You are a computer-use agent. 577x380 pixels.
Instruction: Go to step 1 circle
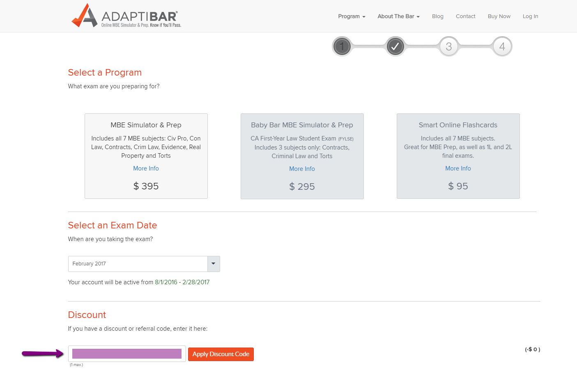(x=342, y=46)
